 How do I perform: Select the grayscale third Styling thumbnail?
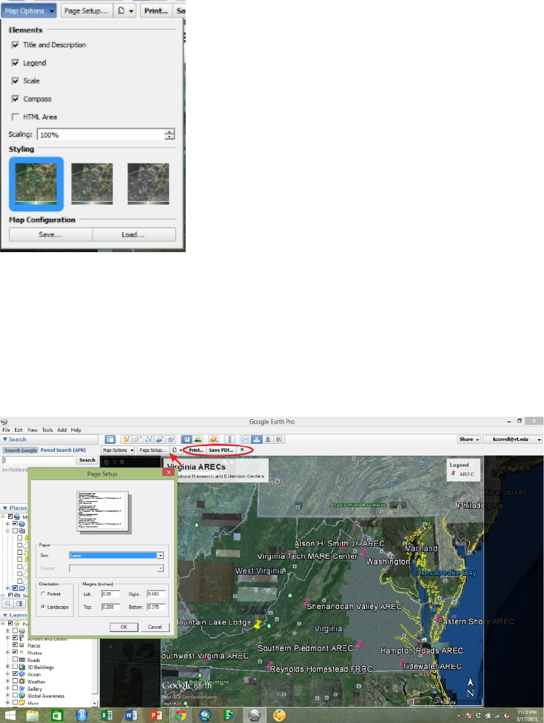coord(148,184)
